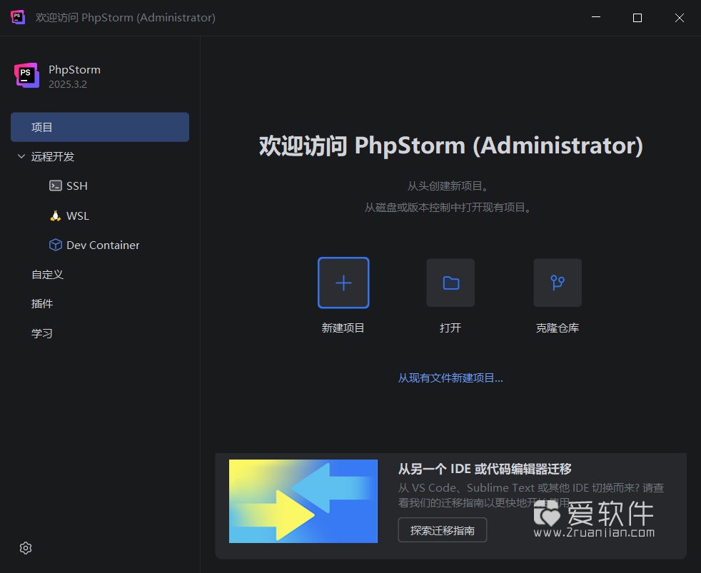Viewport: 701px width, 573px height.
Task: Click the migration banner arrow illustration
Action: (x=303, y=501)
